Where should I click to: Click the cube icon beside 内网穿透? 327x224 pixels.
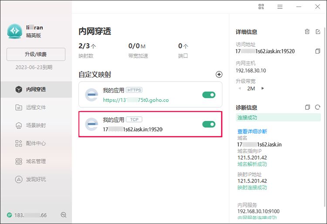[x=19, y=89]
